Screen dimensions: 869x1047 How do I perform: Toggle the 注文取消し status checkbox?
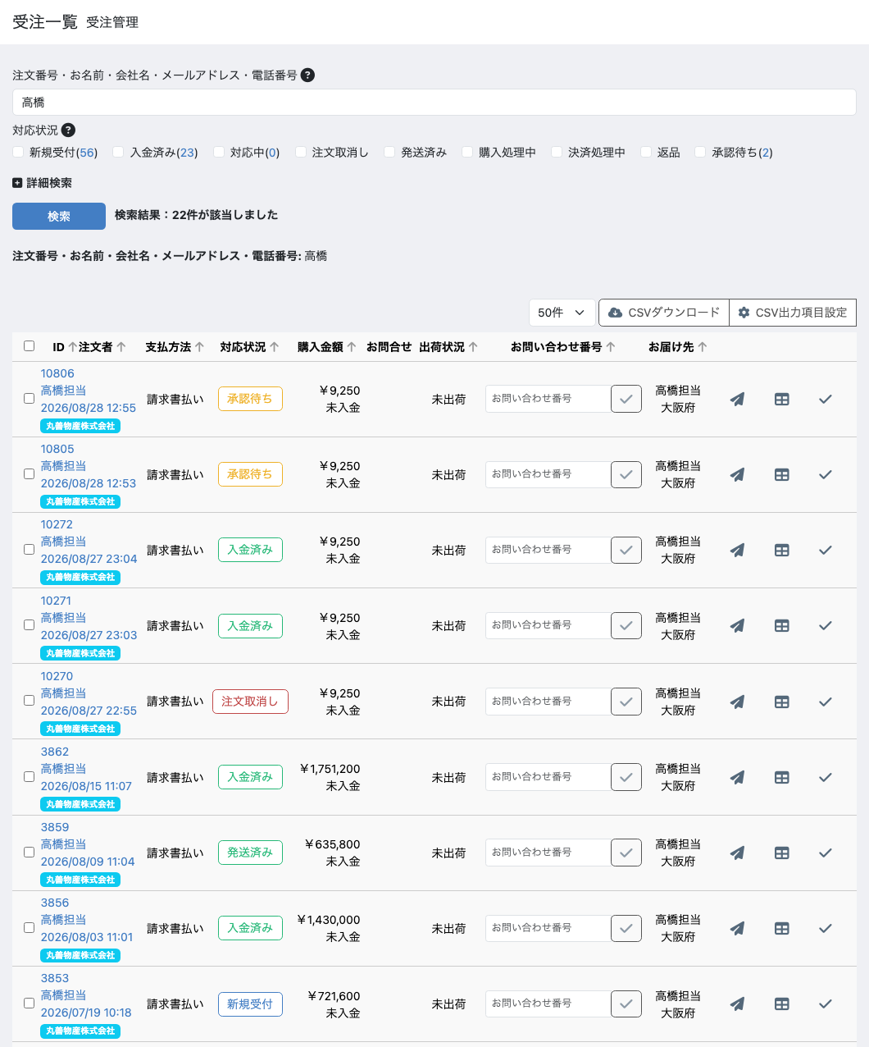(x=301, y=152)
